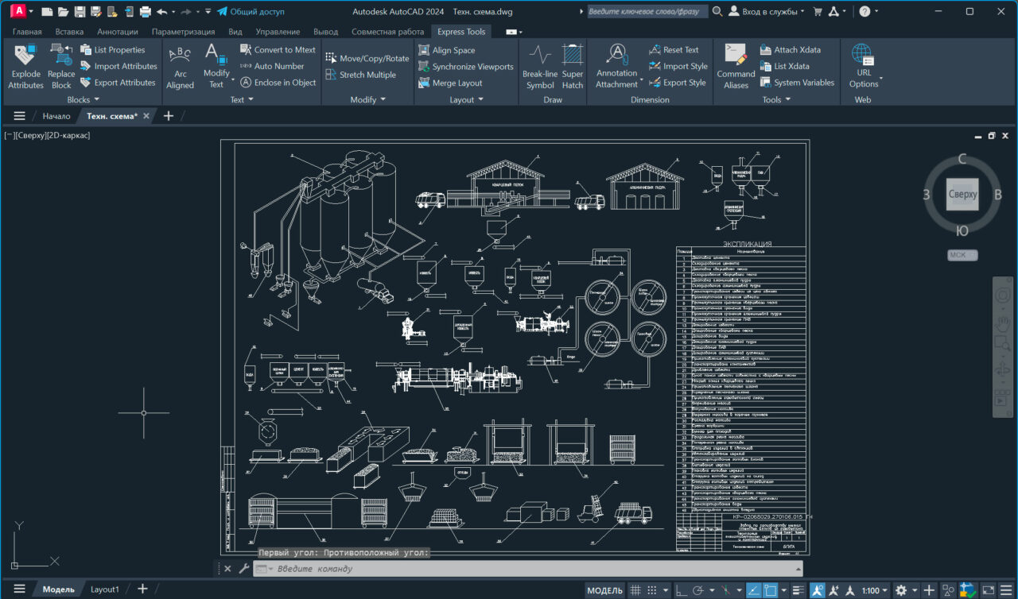Open the customization menu icon in status bar

coord(1006,590)
